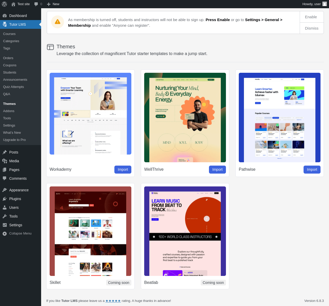Click the Test site link
329x306 pixels.
[24, 4]
